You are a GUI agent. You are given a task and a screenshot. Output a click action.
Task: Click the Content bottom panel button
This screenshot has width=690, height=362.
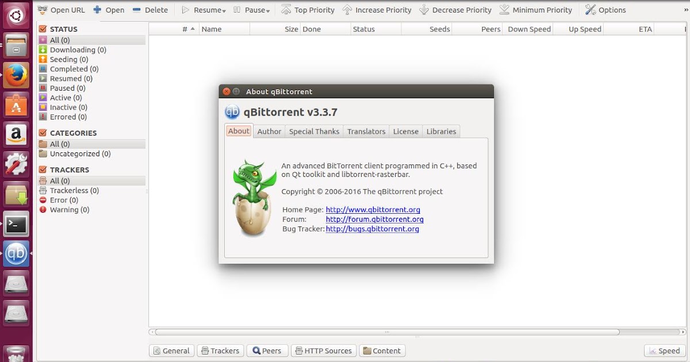coord(382,351)
